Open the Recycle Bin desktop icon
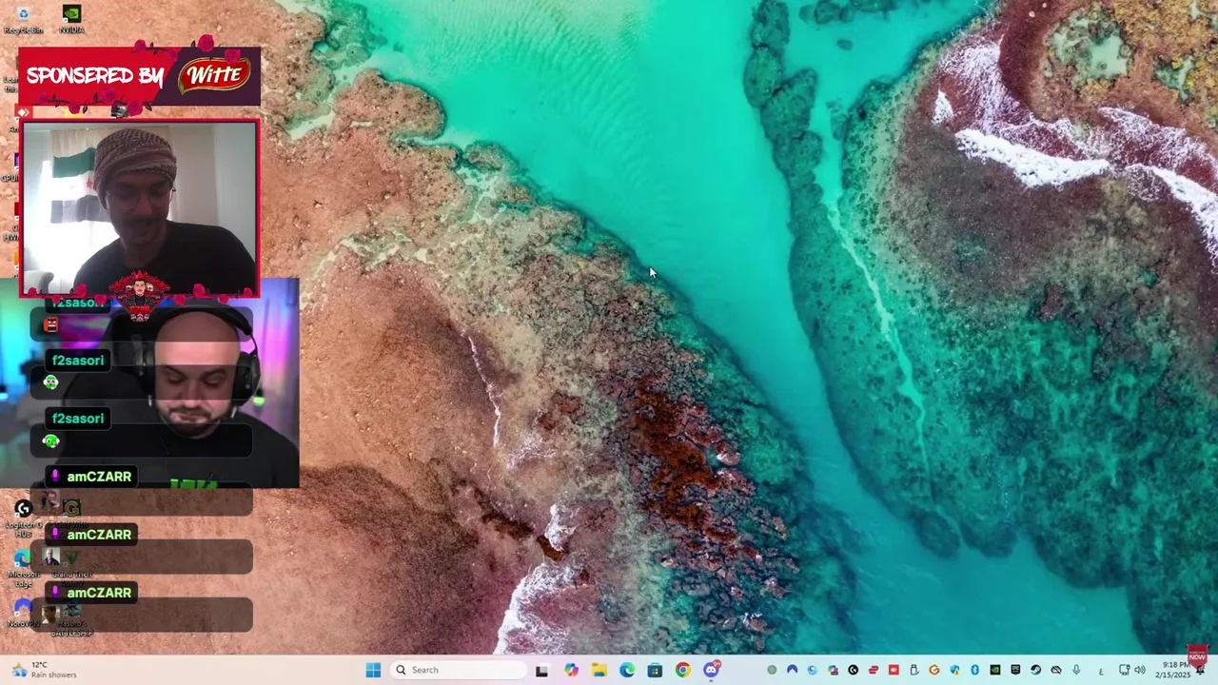Image resolution: width=1218 pixels, height=685 pixels. tap(23, 19)
